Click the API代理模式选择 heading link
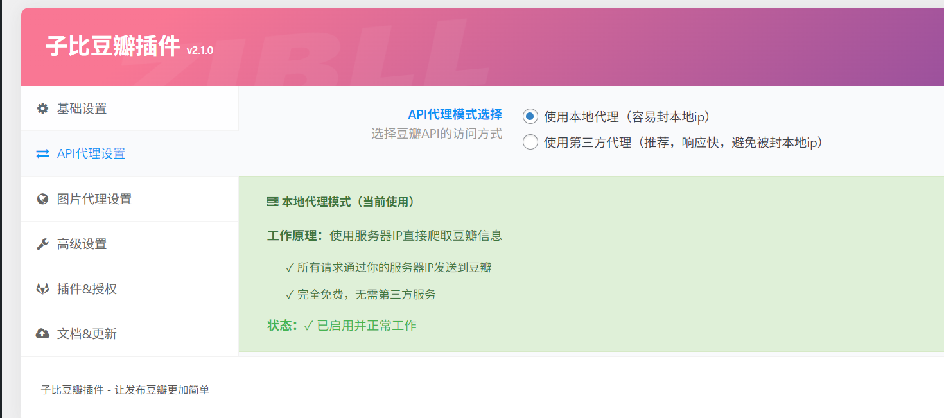944x418 pixels. [x=455, y=114]
